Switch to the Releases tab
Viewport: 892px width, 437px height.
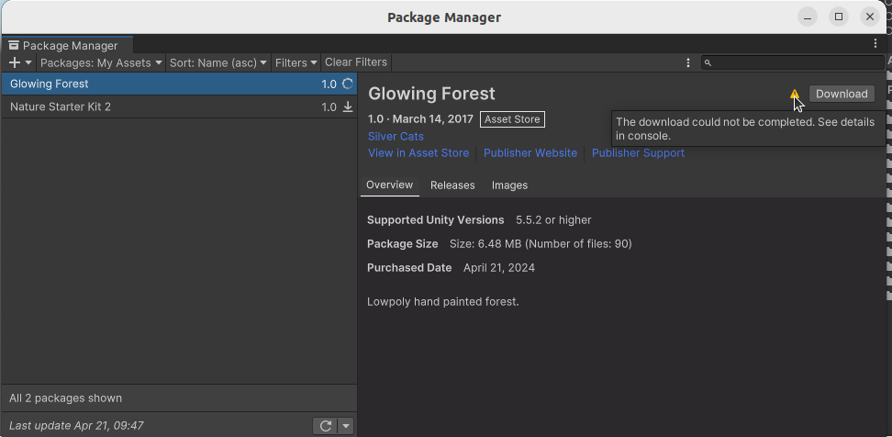click(452, 185)
